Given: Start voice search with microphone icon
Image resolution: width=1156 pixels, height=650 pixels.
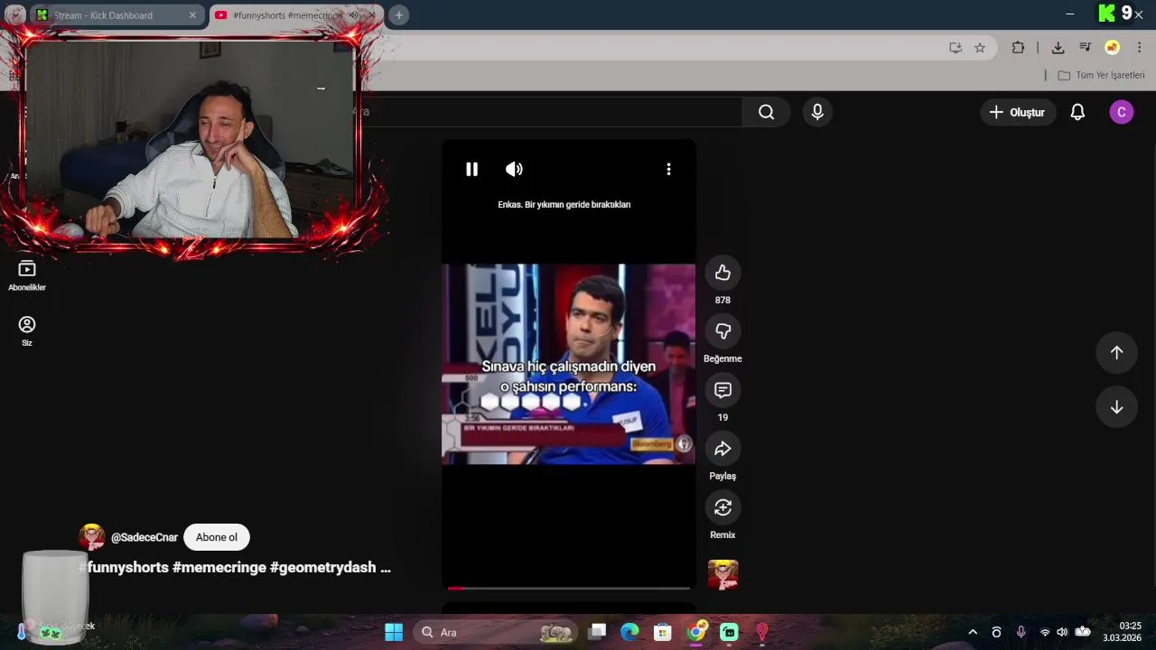Looking at the screenshot, I should (x=817, y=112).
